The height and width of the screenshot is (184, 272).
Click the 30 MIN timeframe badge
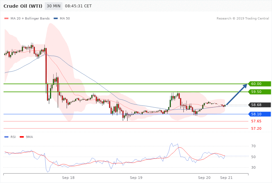54,6
